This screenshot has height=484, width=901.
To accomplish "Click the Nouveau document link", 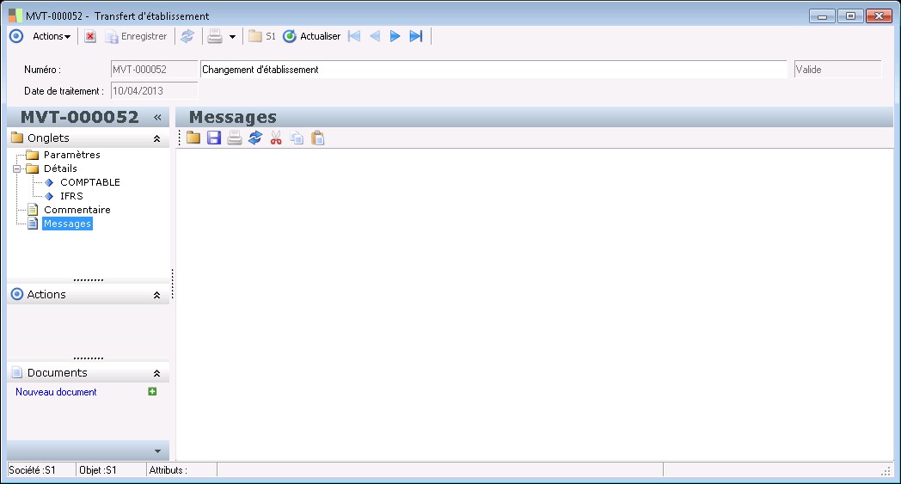I will click(x=57, y=392).
